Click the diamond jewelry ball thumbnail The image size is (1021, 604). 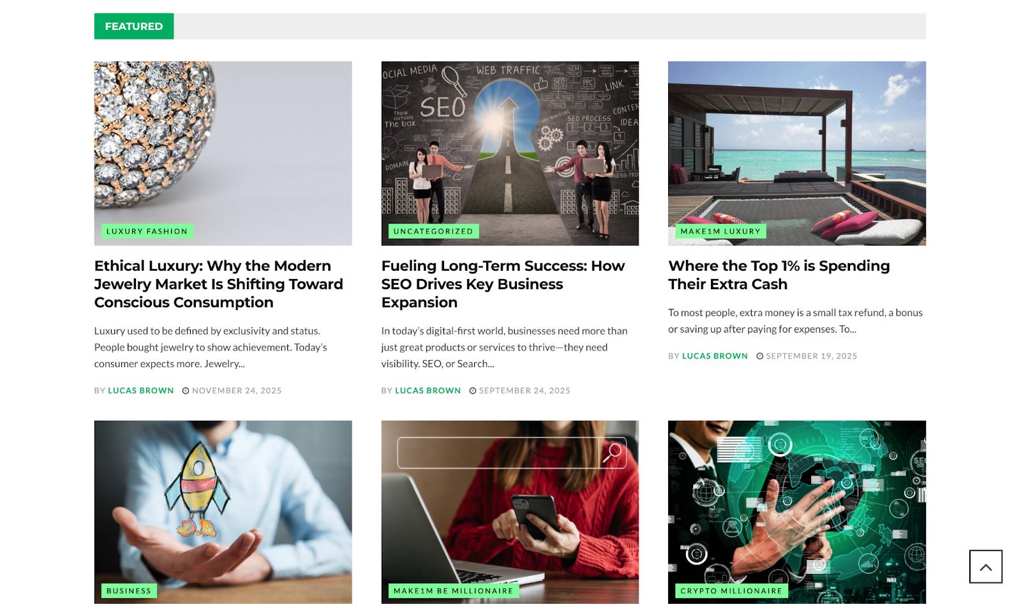click(223, 153)
